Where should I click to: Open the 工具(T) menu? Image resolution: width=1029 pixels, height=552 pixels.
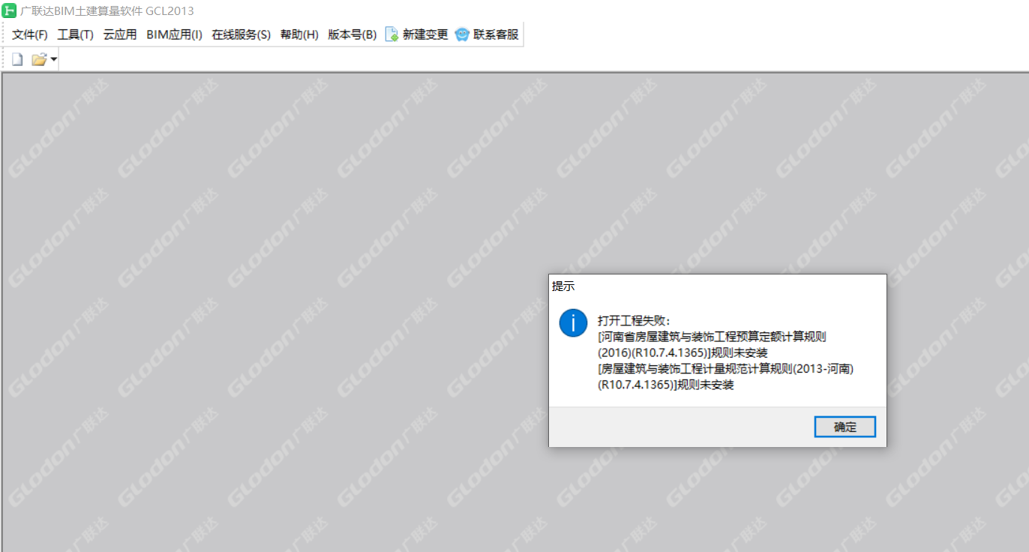pyautogui.click(x=76, y=34)
